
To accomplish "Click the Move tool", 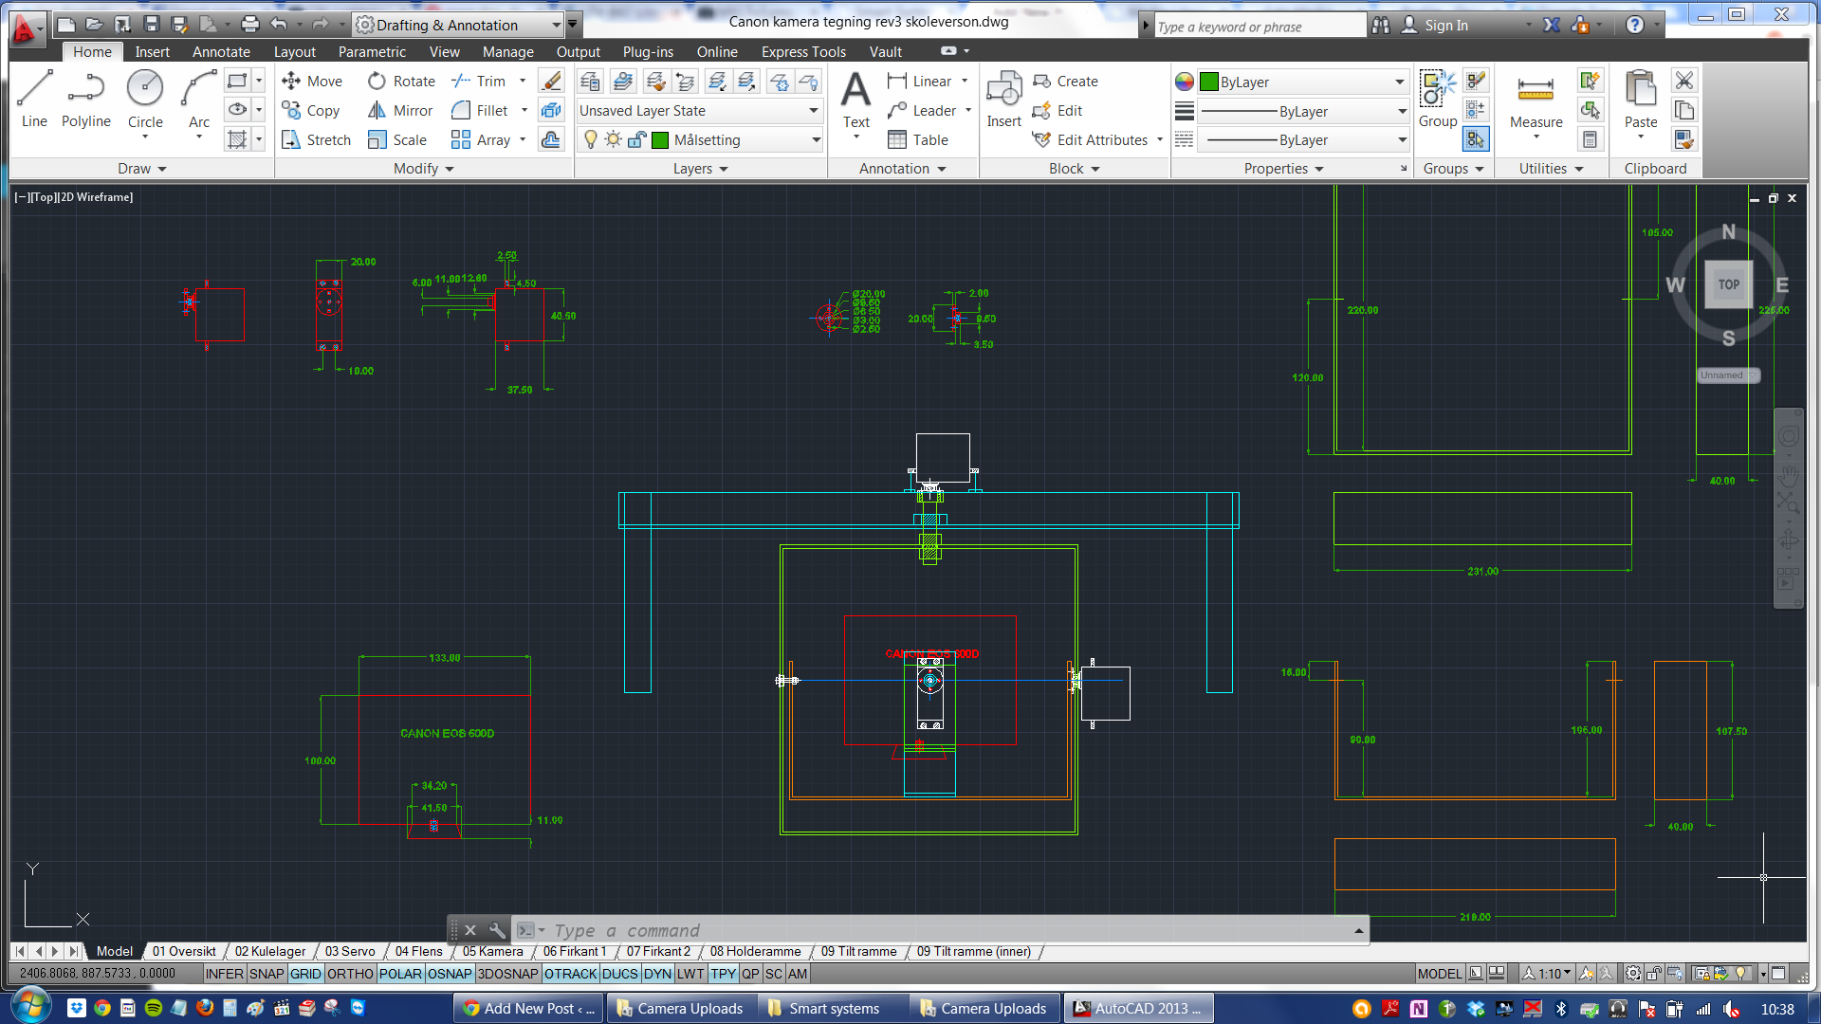I will pyautogui.click(x=312, y=82).
